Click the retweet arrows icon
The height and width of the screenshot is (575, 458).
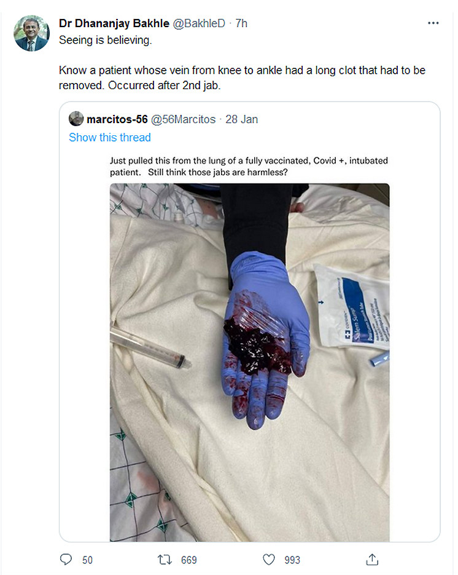click(x=164, y=559)
